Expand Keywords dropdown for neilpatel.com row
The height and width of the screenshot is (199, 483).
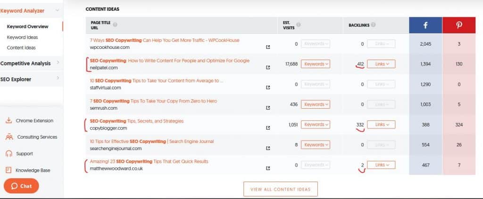(316, 64)
